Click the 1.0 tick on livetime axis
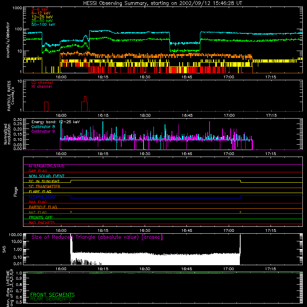307x307 pixels. (x=19, y=273)
